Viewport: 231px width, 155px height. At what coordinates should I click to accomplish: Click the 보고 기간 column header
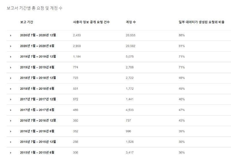click(27, 22)
